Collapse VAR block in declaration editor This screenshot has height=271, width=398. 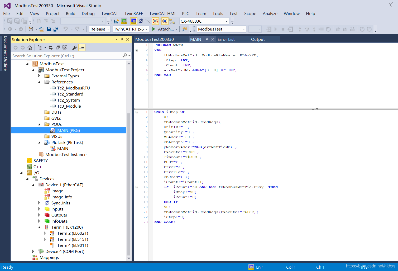(x=137, y=50)
